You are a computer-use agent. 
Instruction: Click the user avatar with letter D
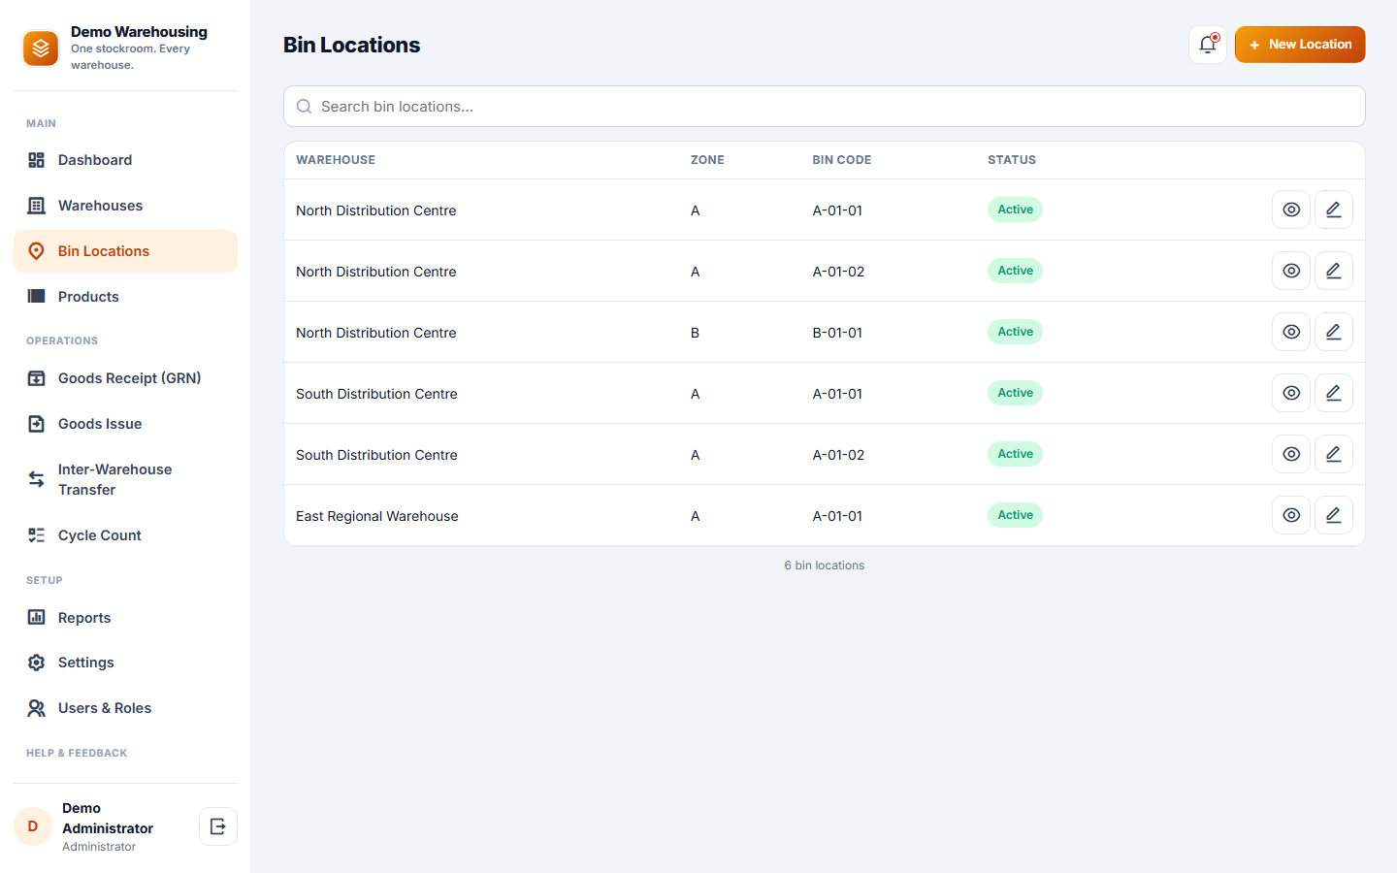point(33,826)
